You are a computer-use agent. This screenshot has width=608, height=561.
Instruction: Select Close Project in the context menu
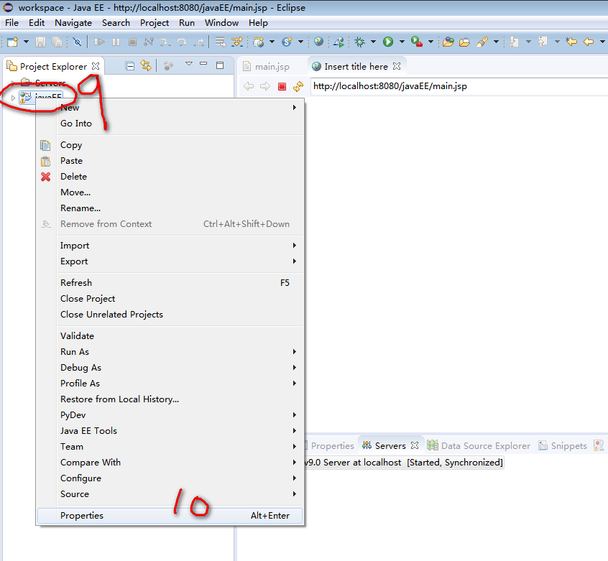click(170, 299)
